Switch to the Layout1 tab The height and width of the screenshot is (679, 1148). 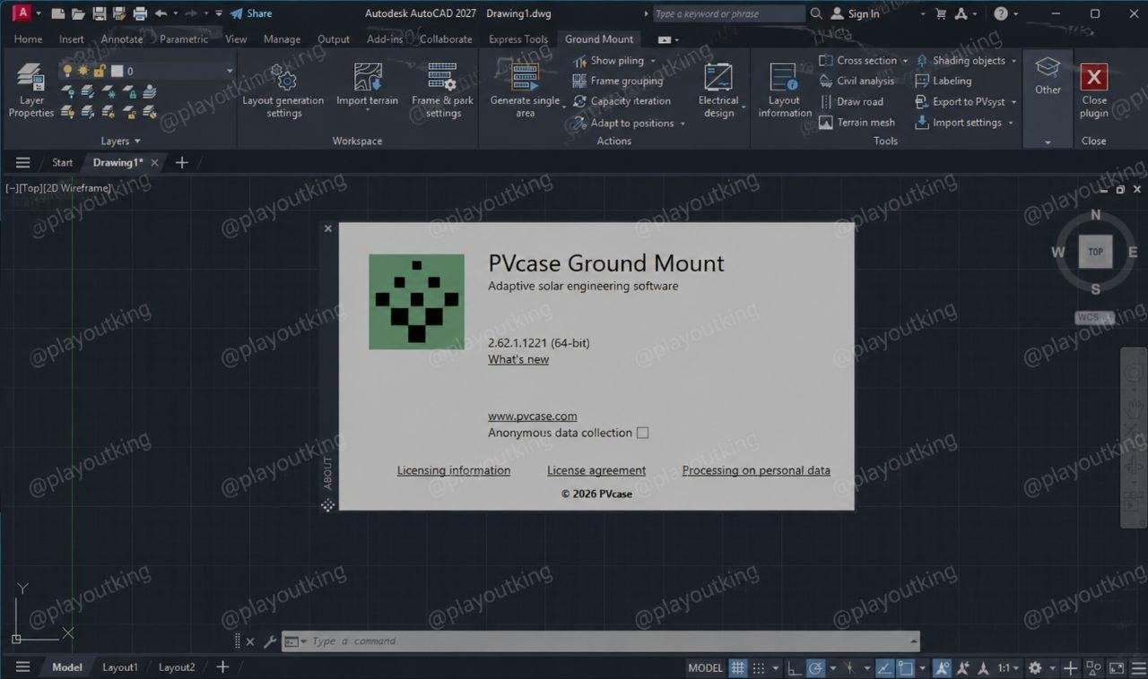pyautogui.click(x=120, y=667)
